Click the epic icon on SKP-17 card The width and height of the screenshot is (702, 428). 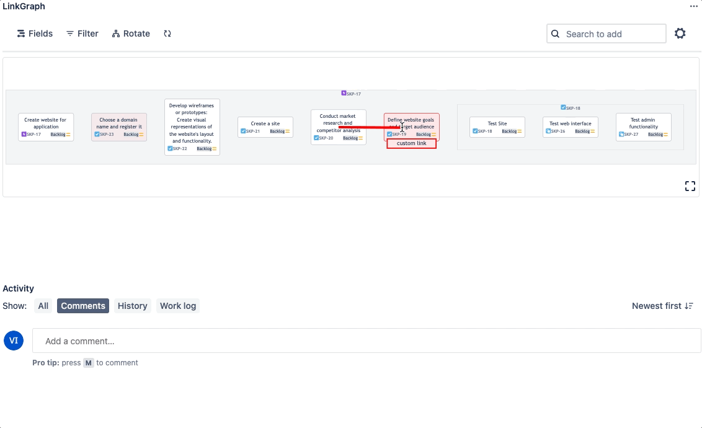pos(24,134)
